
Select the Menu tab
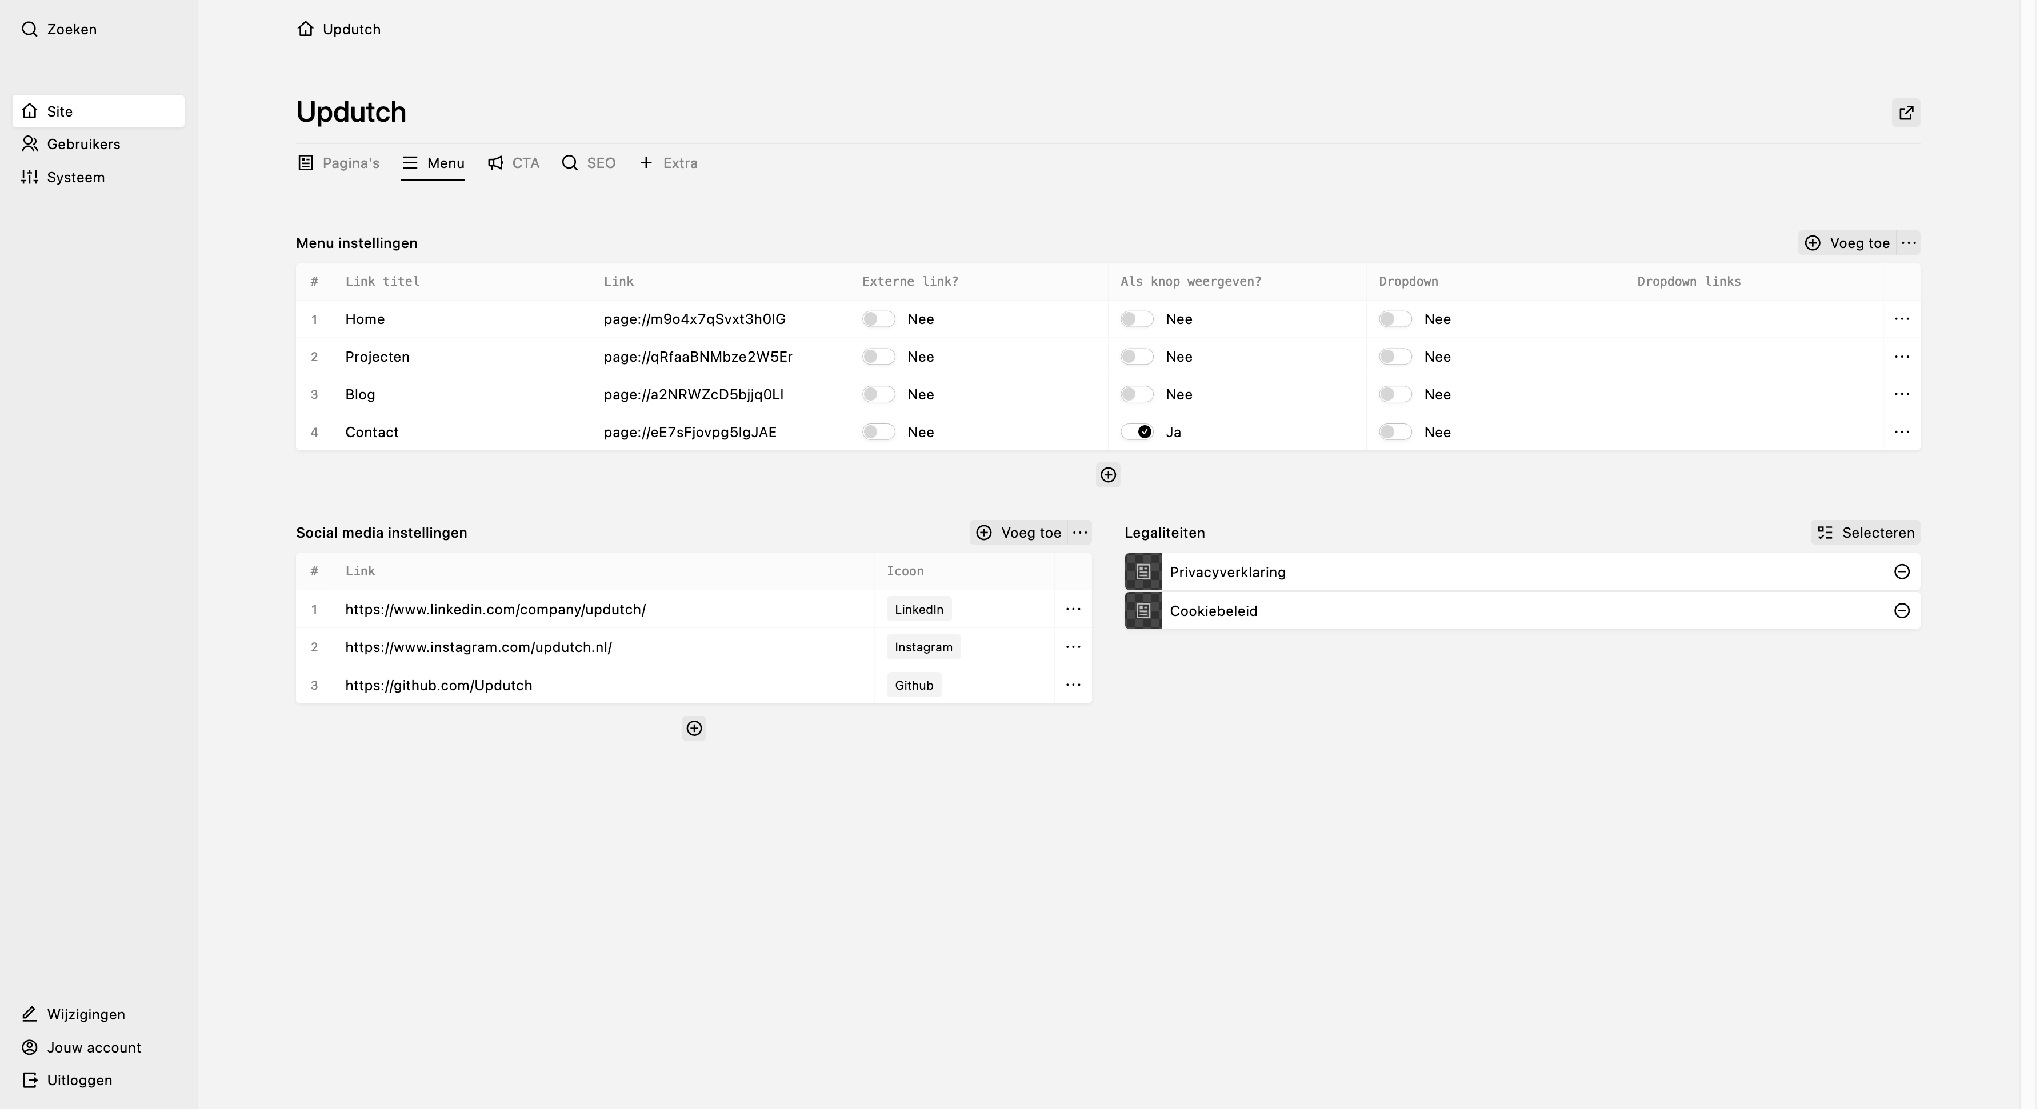pyautogui.click(x=434, y=163)
